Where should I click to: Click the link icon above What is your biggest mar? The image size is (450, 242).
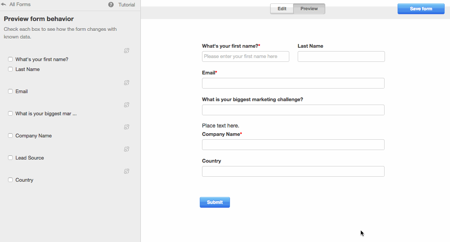click(x=127, y=105)
